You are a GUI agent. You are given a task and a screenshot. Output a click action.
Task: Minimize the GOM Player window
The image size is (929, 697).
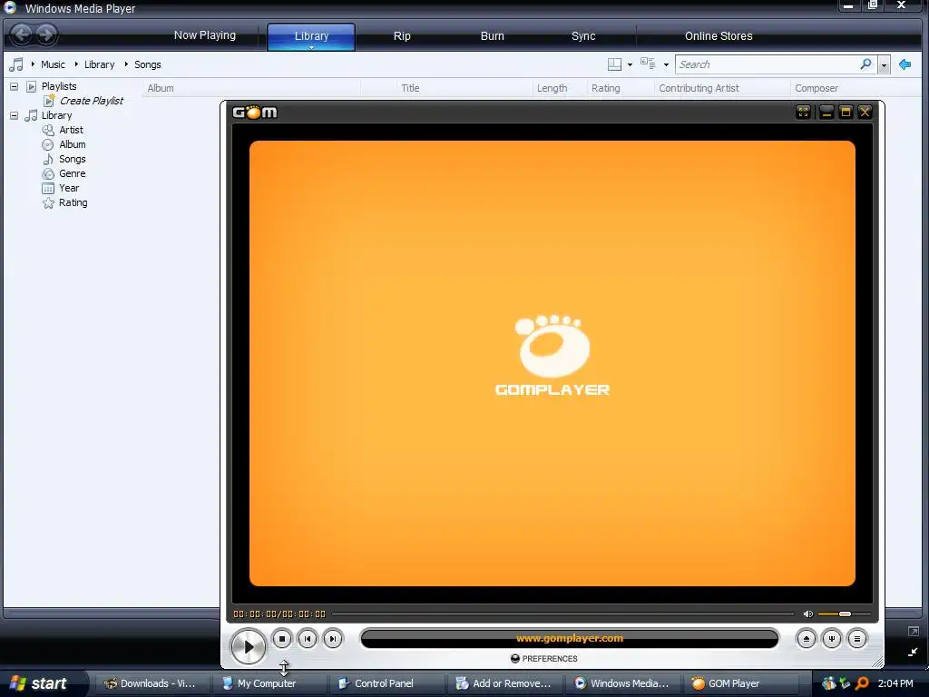[x=826, y=112]
